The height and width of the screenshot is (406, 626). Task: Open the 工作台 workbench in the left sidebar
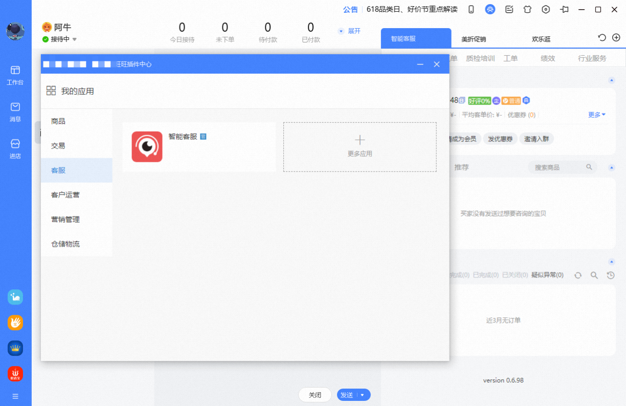[15, 75]
